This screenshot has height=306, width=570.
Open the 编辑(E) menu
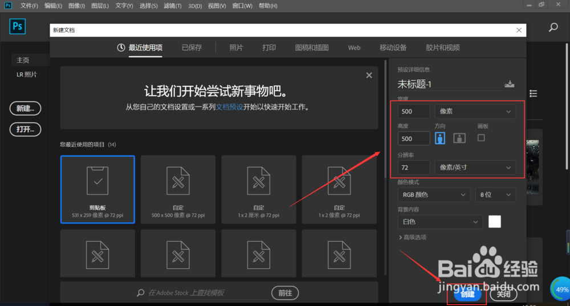click(53, 6)
